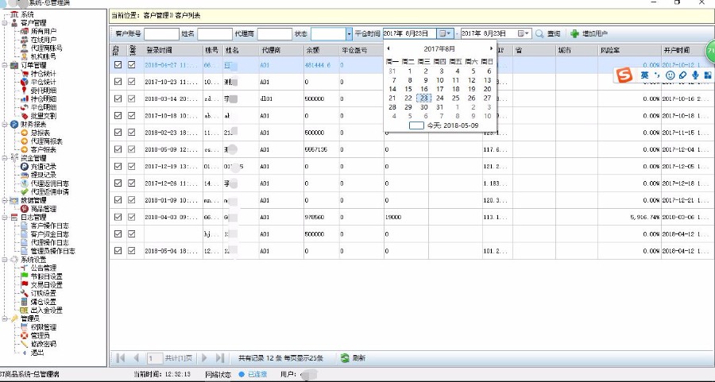715x382 pixels.
Task: Toggle 启用 checkbox for row 2018-01-09
Action: click(x=118, y=199)
